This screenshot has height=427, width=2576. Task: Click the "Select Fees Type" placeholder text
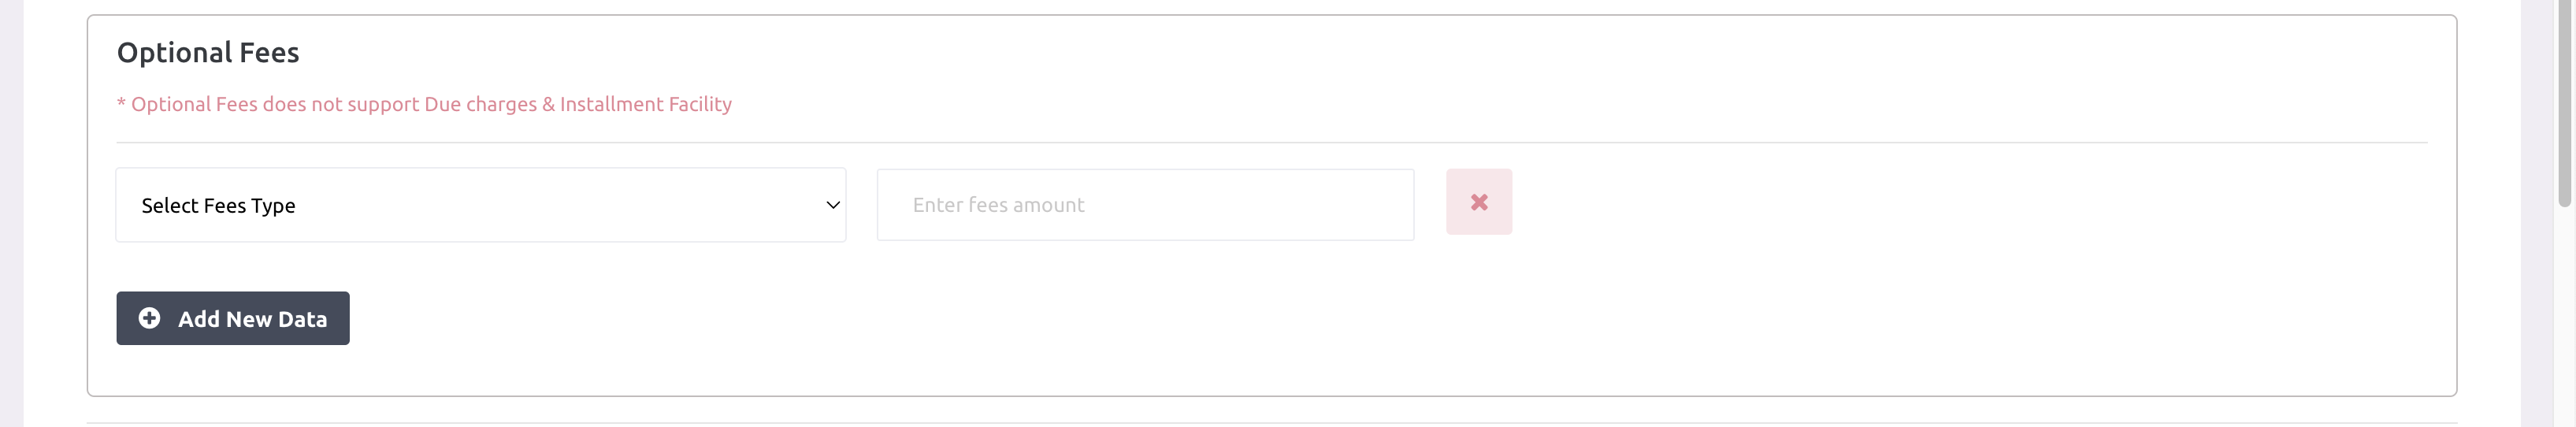(x=218, y=206)
